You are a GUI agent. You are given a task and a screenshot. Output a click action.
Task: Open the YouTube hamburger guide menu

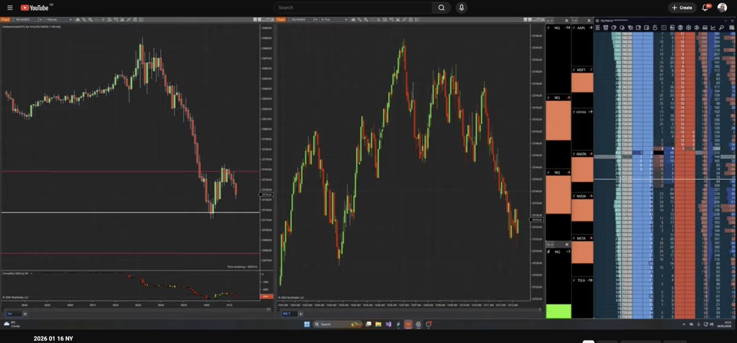click(10, 7)
